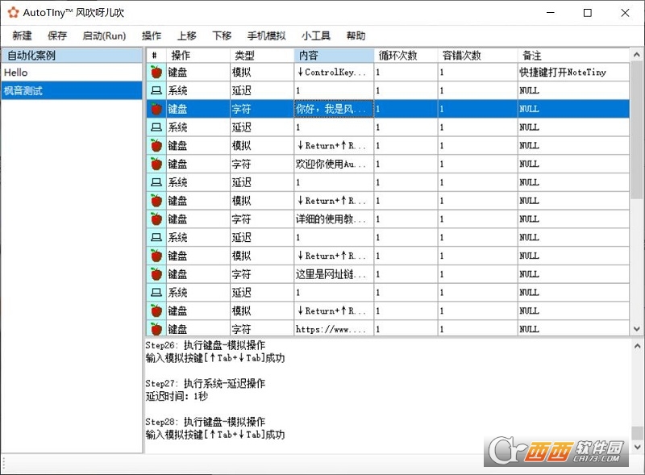
Task: Open the 小工具 menu
Action: pos(316,36)
